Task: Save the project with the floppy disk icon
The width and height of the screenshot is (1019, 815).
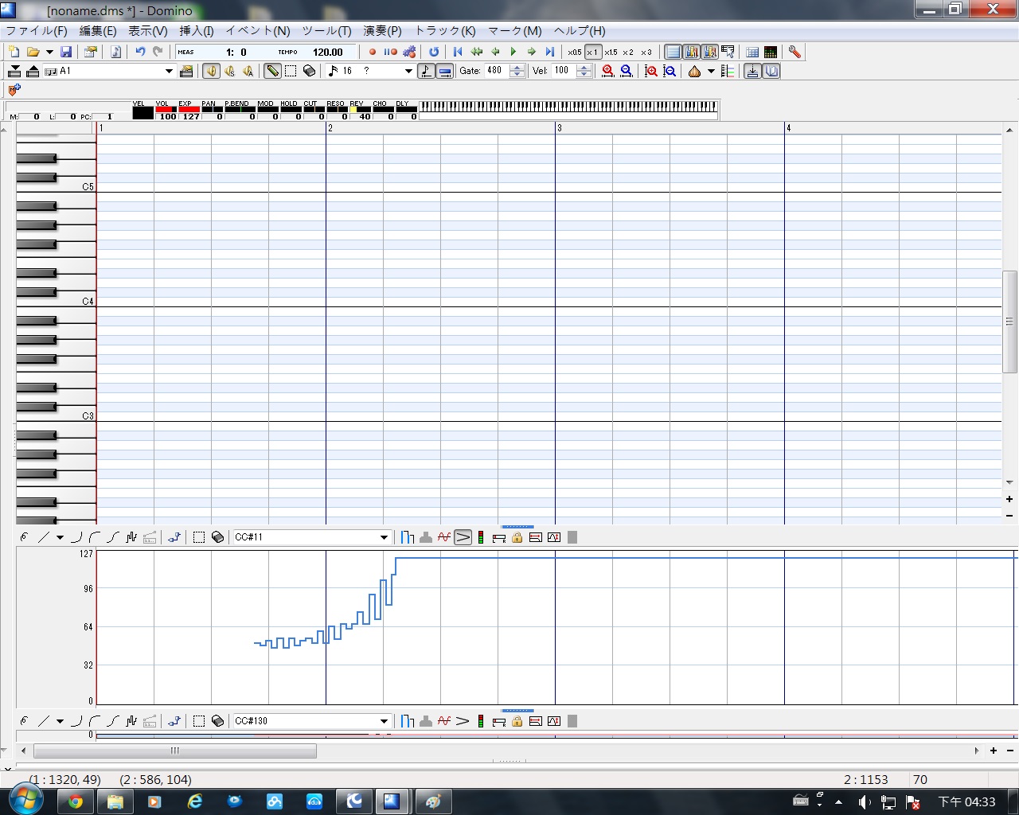Action: click(x=66, y=52)
